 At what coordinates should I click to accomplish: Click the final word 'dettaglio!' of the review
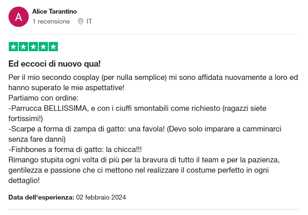pyautogui.click(x=24, y=180)
